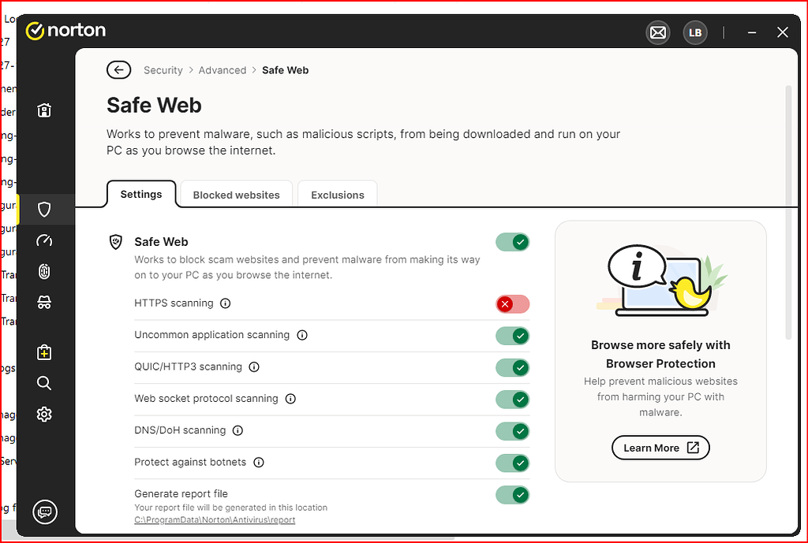The image size is (808, 543).
Task: Open Identity protection via the fingerprint icon
Action: click(44, 271)
